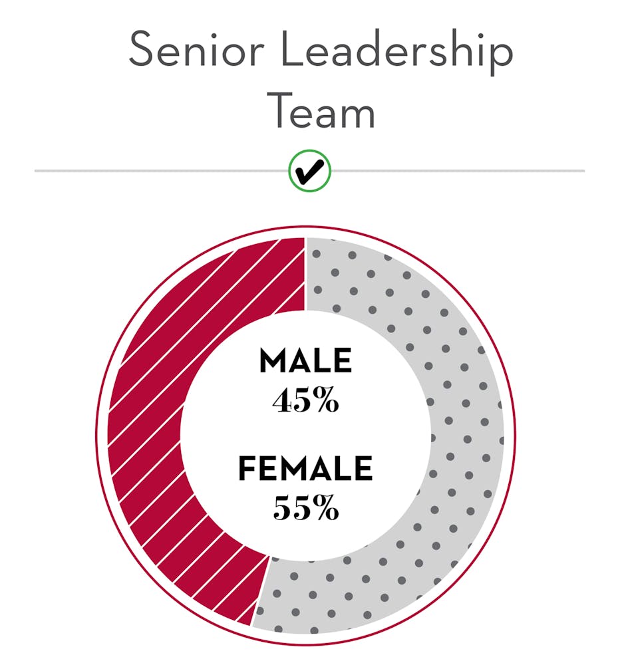Click the letter M in the MALE label
Image resolution: width=622 pixels, height=665 pixels.
click(271, 361)
